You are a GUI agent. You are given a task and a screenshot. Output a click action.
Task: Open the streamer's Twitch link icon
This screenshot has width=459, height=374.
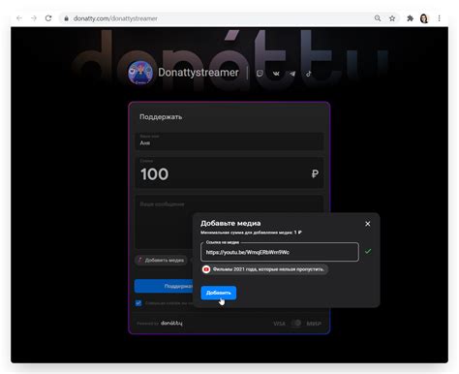pyautogui.click(x=260, y=74)
